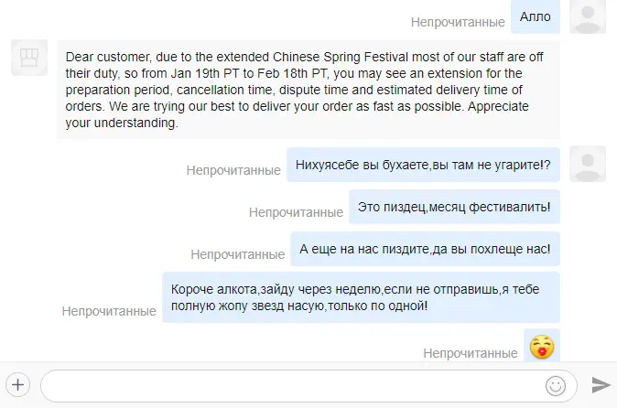The image size is (617, 408).
Task: Click Непрочитанные beside похлеще нас message
Action: [x=238, y=254]
